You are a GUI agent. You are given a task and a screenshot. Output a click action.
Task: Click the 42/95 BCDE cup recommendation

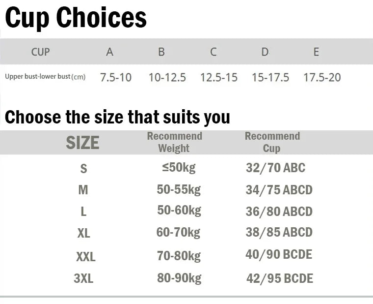[x=279, y=278]
